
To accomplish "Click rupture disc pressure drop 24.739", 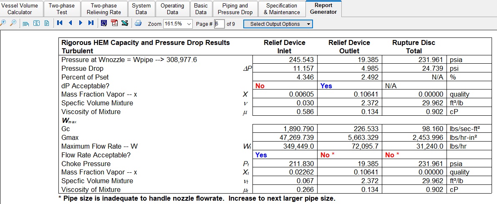I will [432, 68].
